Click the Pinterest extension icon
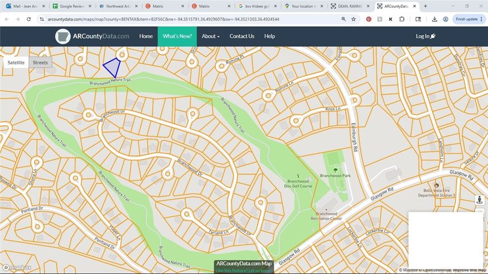Viewport: 488px width, 274px height. tap(369, 19)
